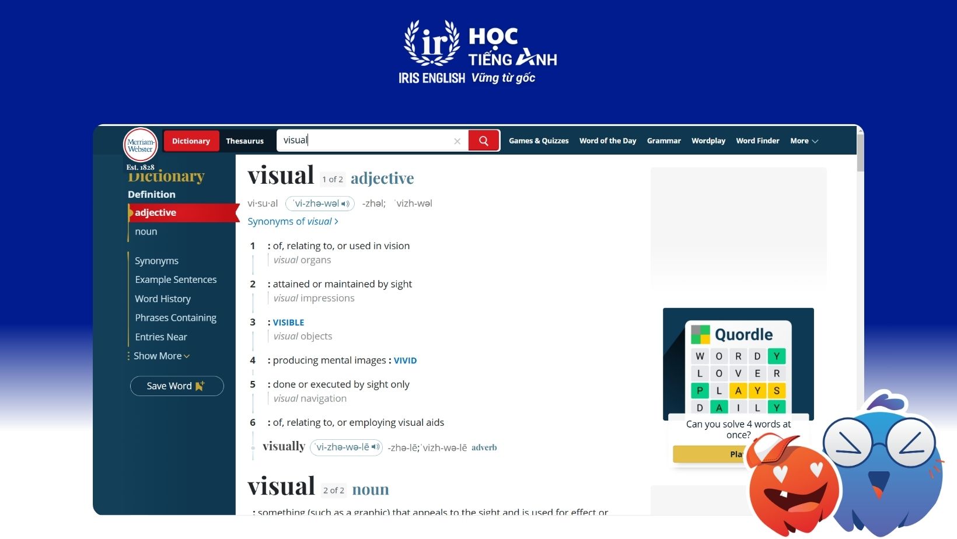Open Synonyms of visual link
The image size is (957, 539).
click(293, 222)
